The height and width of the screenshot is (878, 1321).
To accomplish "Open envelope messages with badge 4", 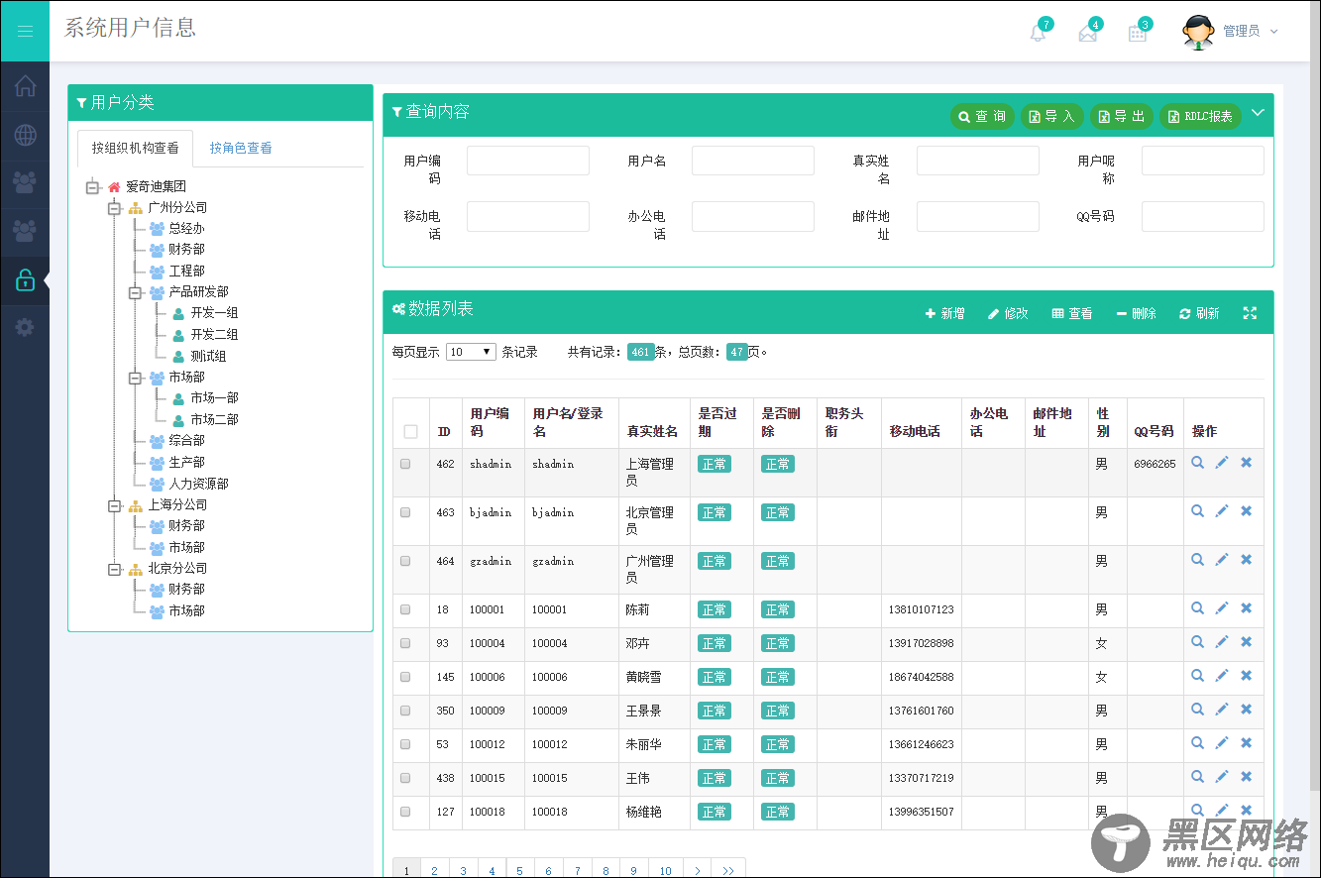I will pos(1087,33).
